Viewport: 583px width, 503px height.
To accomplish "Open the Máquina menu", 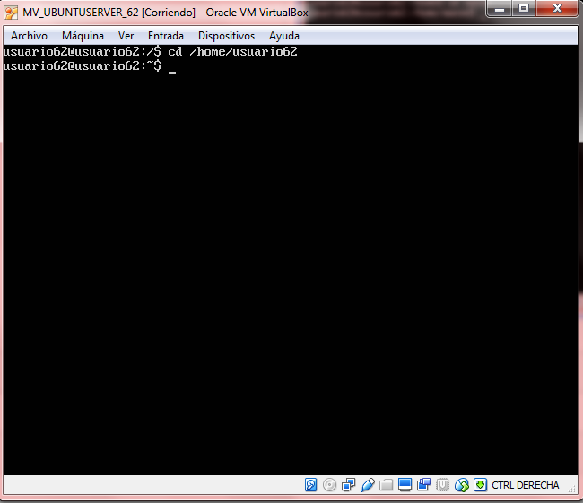I will 83,36.
